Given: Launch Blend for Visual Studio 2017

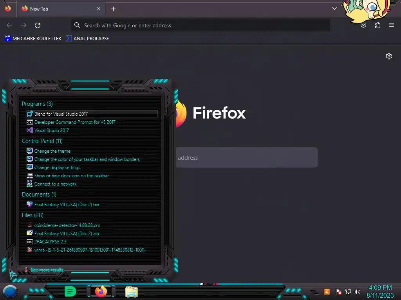Looking at the screenshot, I should tap(92, 114).
